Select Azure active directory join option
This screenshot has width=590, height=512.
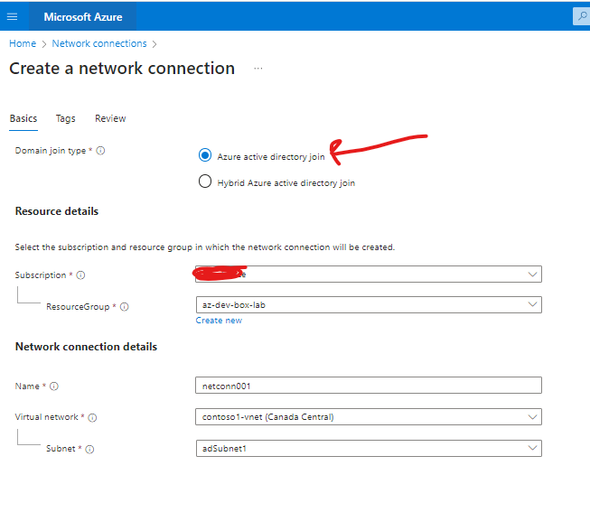[204, 155]
